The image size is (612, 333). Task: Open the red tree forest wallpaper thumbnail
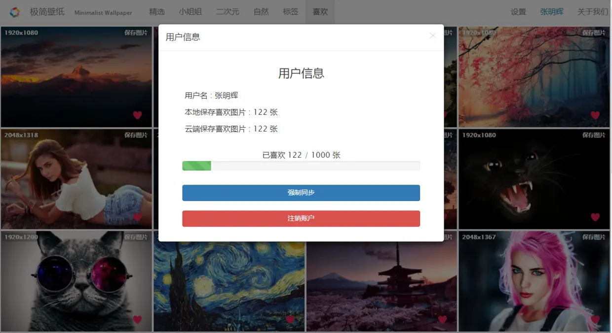tap(534, 77)
